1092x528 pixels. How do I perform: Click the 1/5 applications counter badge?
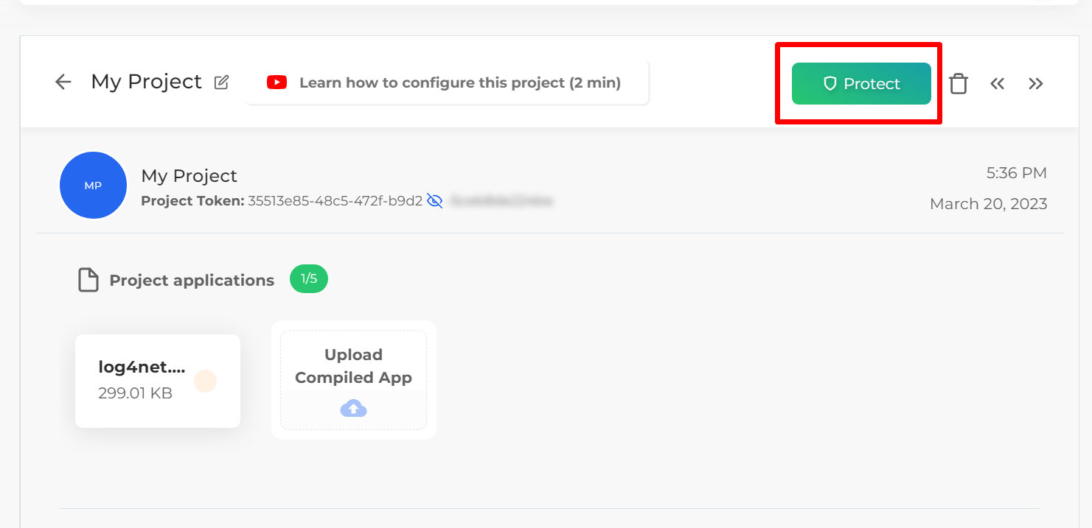coord(308,279)
